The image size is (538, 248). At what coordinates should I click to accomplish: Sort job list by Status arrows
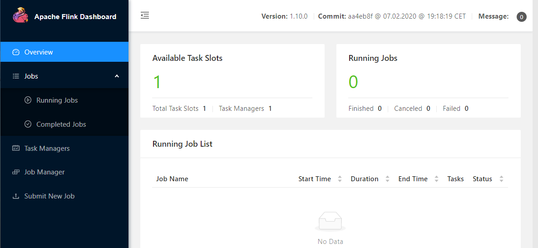tap(501, 179)
